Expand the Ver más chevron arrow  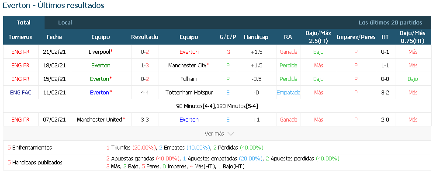pyautogui.click(x=231, y=134)
